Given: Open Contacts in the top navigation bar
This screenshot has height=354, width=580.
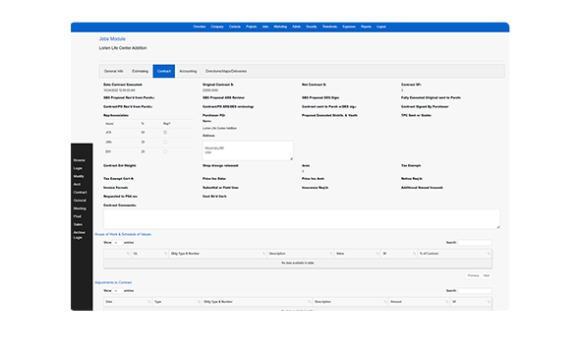Looking at the screenshot, I should 235,27.
